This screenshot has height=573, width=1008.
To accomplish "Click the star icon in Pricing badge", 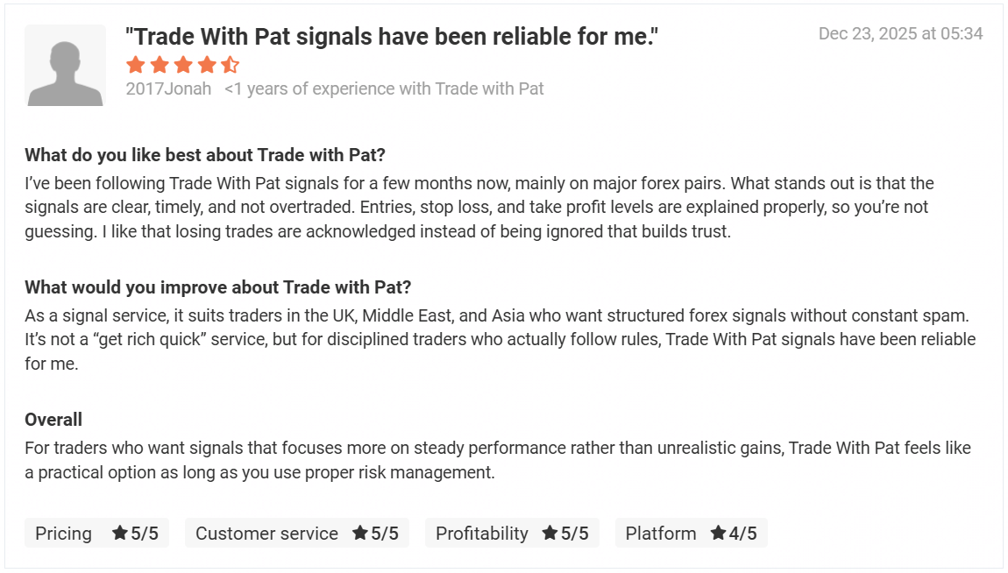I will pyautogui.click(x=120, y=533).
